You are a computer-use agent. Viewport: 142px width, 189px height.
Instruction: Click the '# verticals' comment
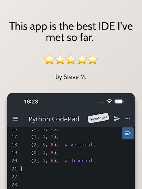pos(80,145)
